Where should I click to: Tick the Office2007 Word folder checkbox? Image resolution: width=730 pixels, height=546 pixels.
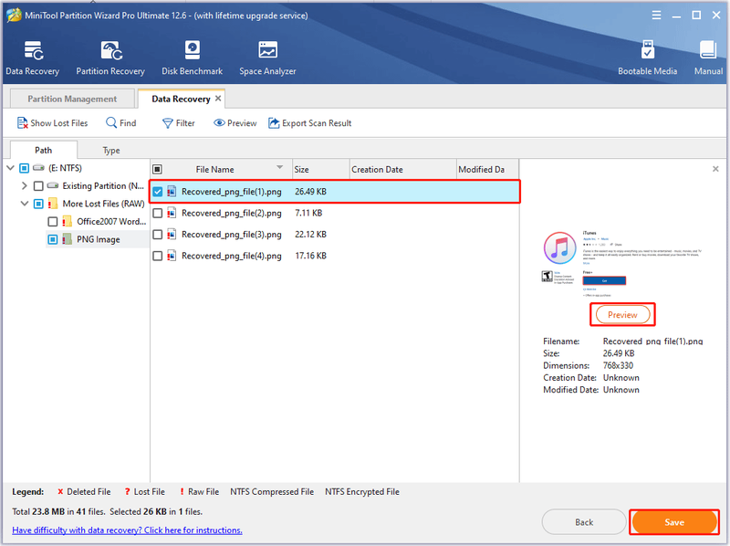53,221
